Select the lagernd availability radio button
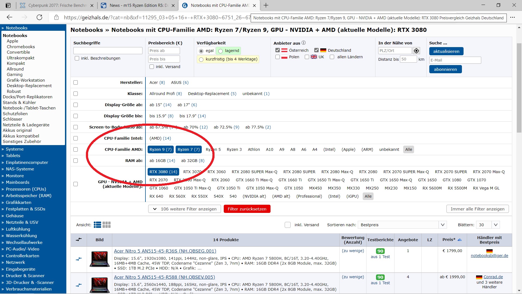This screenshot has width=522, height=294. coord(220,51)
